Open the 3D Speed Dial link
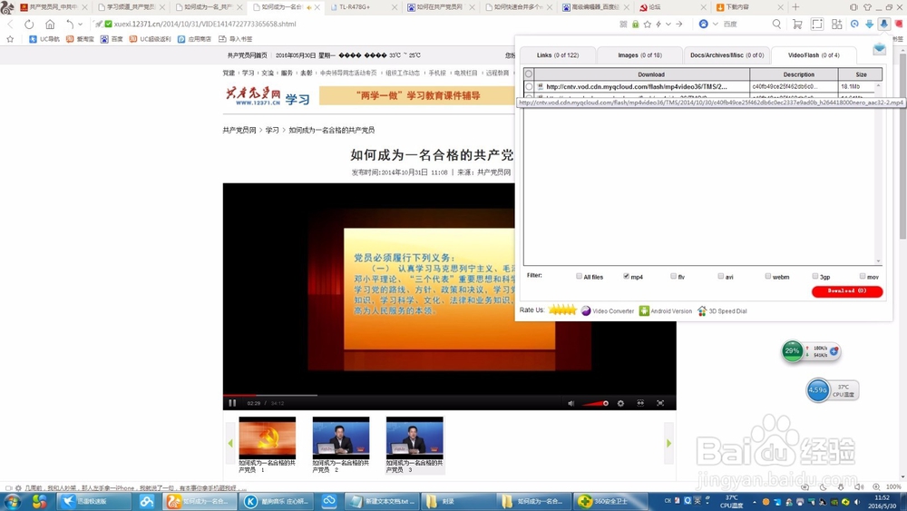Image resolution: width=907 pixels, height=511 pixels. click(722, 310)
